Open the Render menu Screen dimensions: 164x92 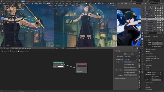tap(10, 1)
